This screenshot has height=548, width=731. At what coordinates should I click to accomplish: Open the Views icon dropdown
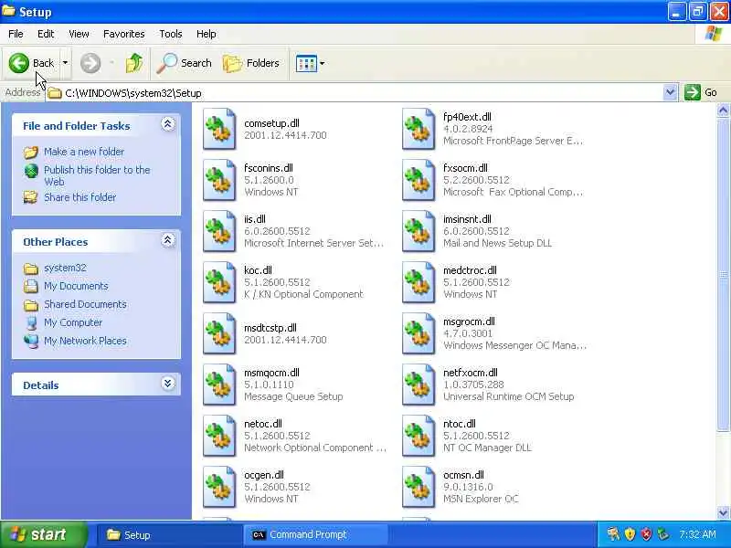310,63
